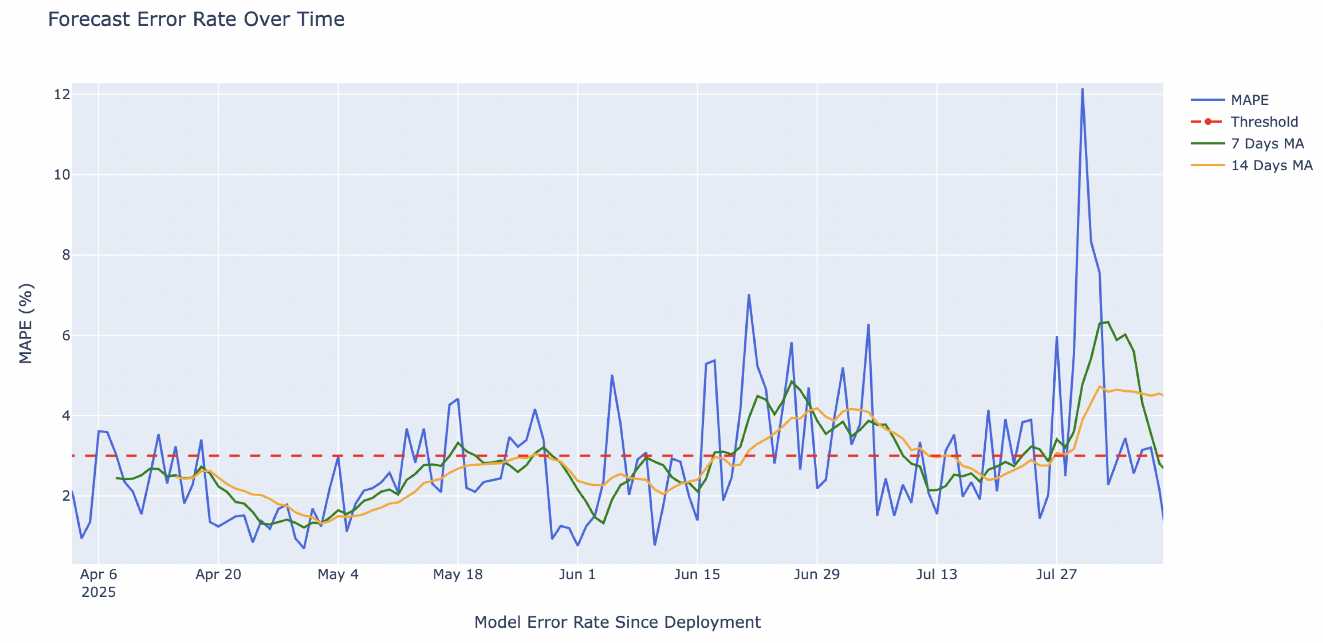Click the Jun 15 x-axis tick label
The image size is (1323, 643).
pyautogui.click(x=697, y=574)
